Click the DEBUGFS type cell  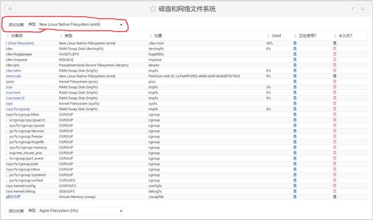pos(67,191)
